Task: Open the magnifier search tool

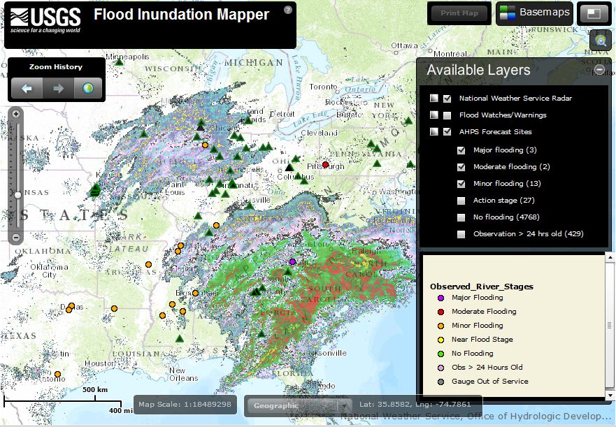Action: pyautogui.click(x=601, y=41)
